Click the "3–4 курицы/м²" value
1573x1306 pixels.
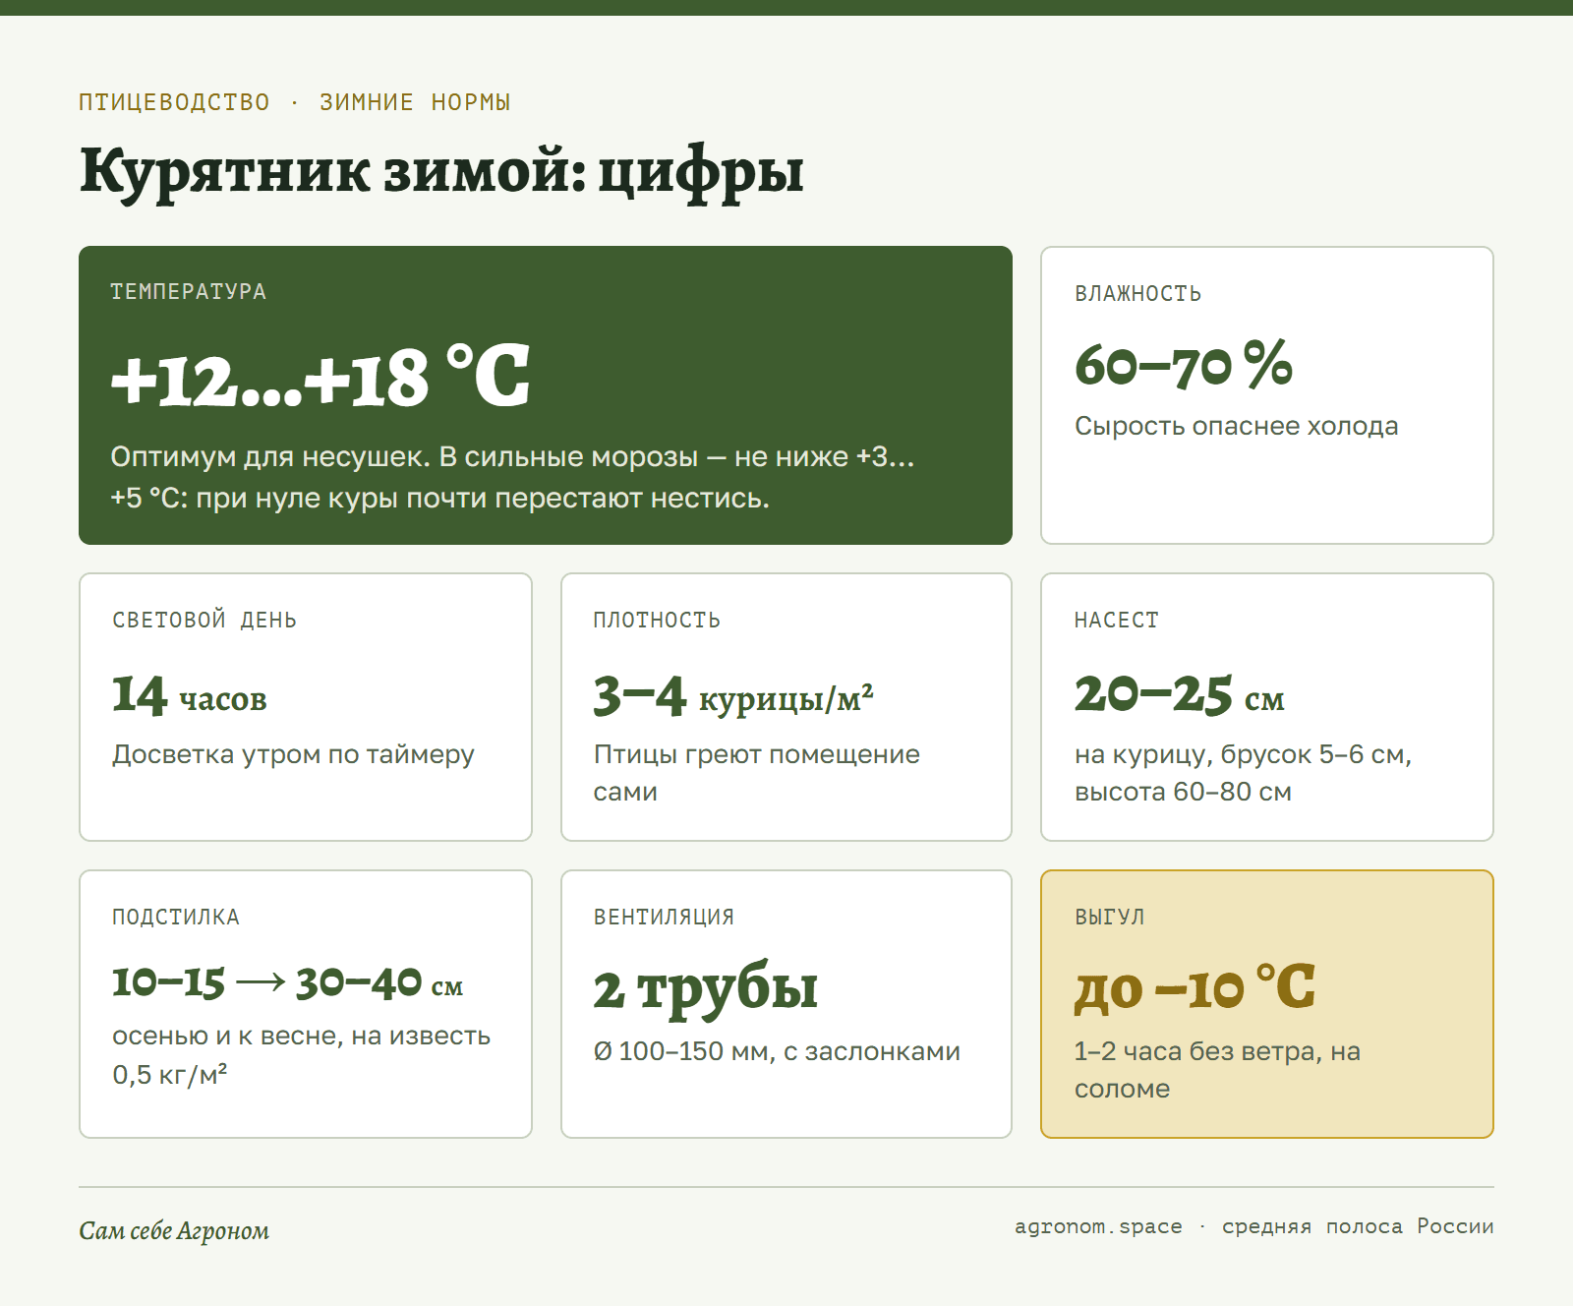[733, 695]
